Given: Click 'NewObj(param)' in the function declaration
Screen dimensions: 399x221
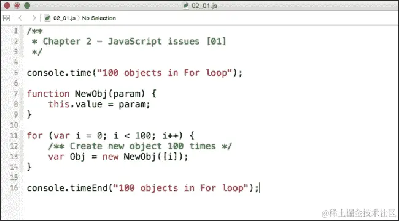Looking at the screenshot, I should pos(110,94).
